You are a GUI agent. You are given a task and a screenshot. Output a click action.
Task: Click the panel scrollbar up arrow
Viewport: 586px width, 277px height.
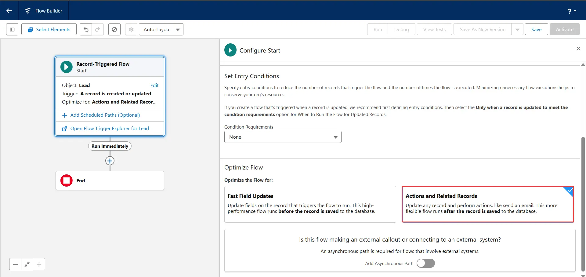pos(583,65)
